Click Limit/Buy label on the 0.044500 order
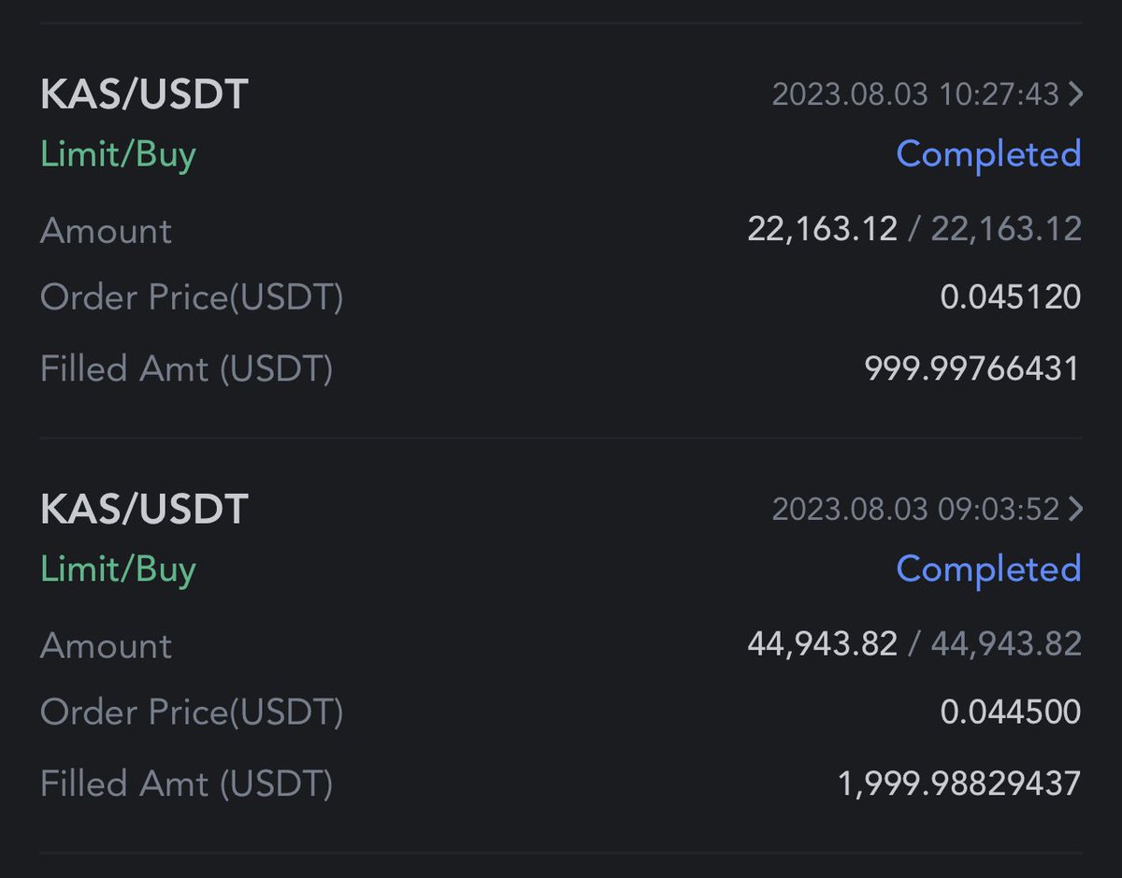 pyautogui.click(x=118, y=570)
